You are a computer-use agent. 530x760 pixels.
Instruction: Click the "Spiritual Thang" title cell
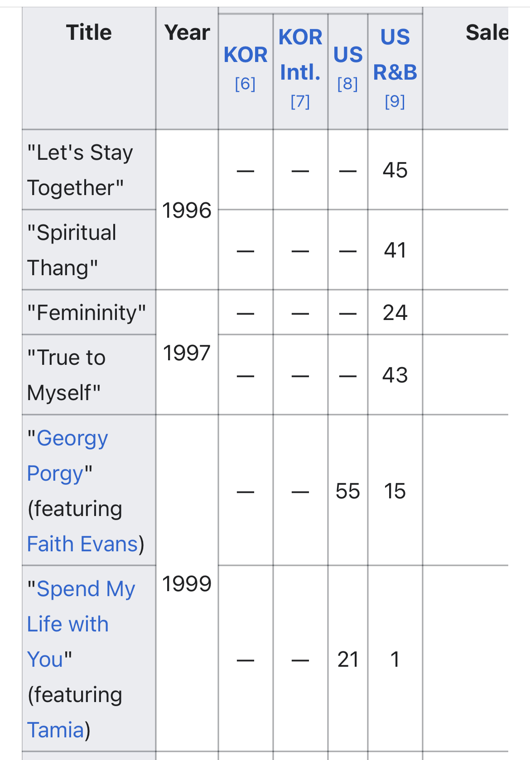tap(72, 250)
